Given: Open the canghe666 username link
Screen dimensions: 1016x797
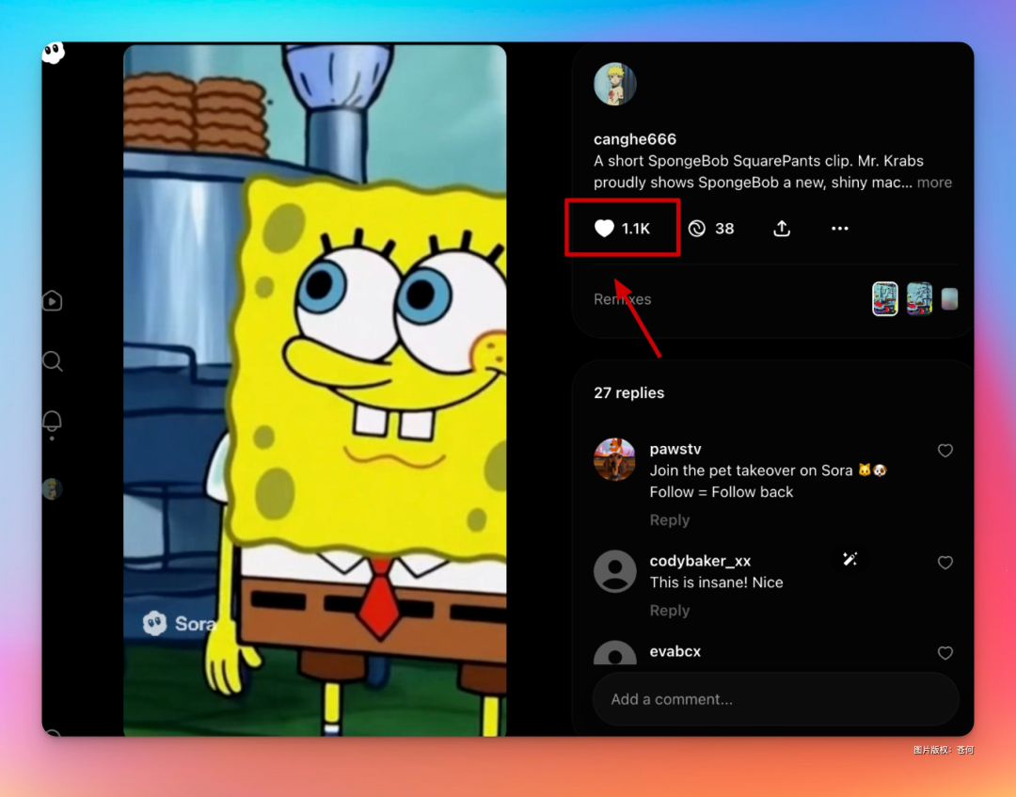Looking at the screenshot, I should tap(635, 139).
